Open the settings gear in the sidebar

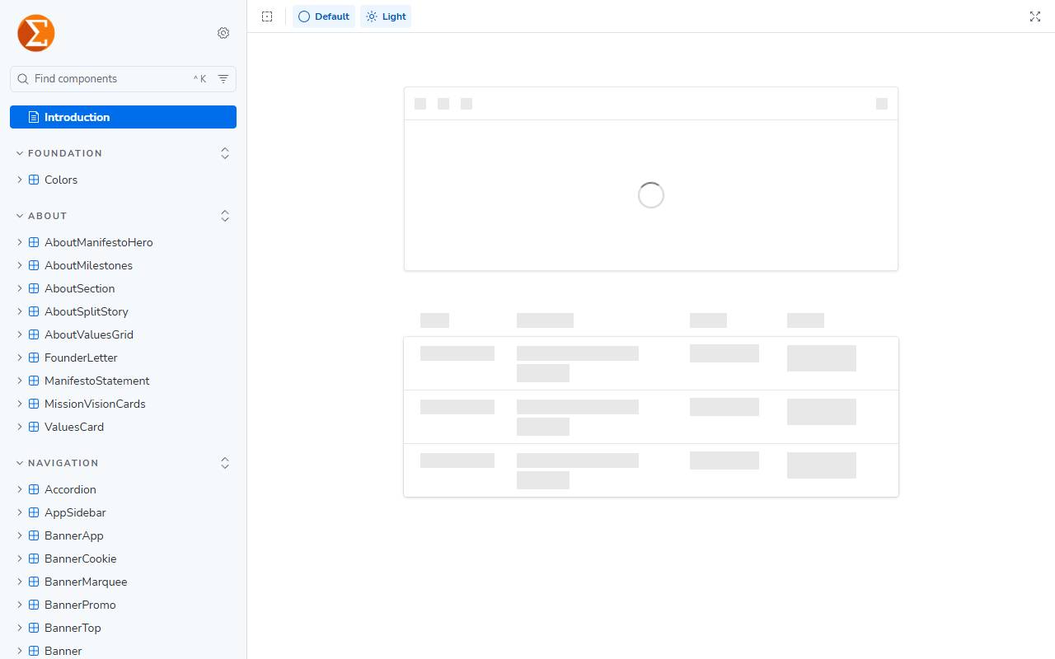[223, 33]
